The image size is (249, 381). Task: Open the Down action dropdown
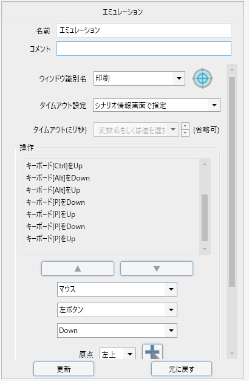117,331
